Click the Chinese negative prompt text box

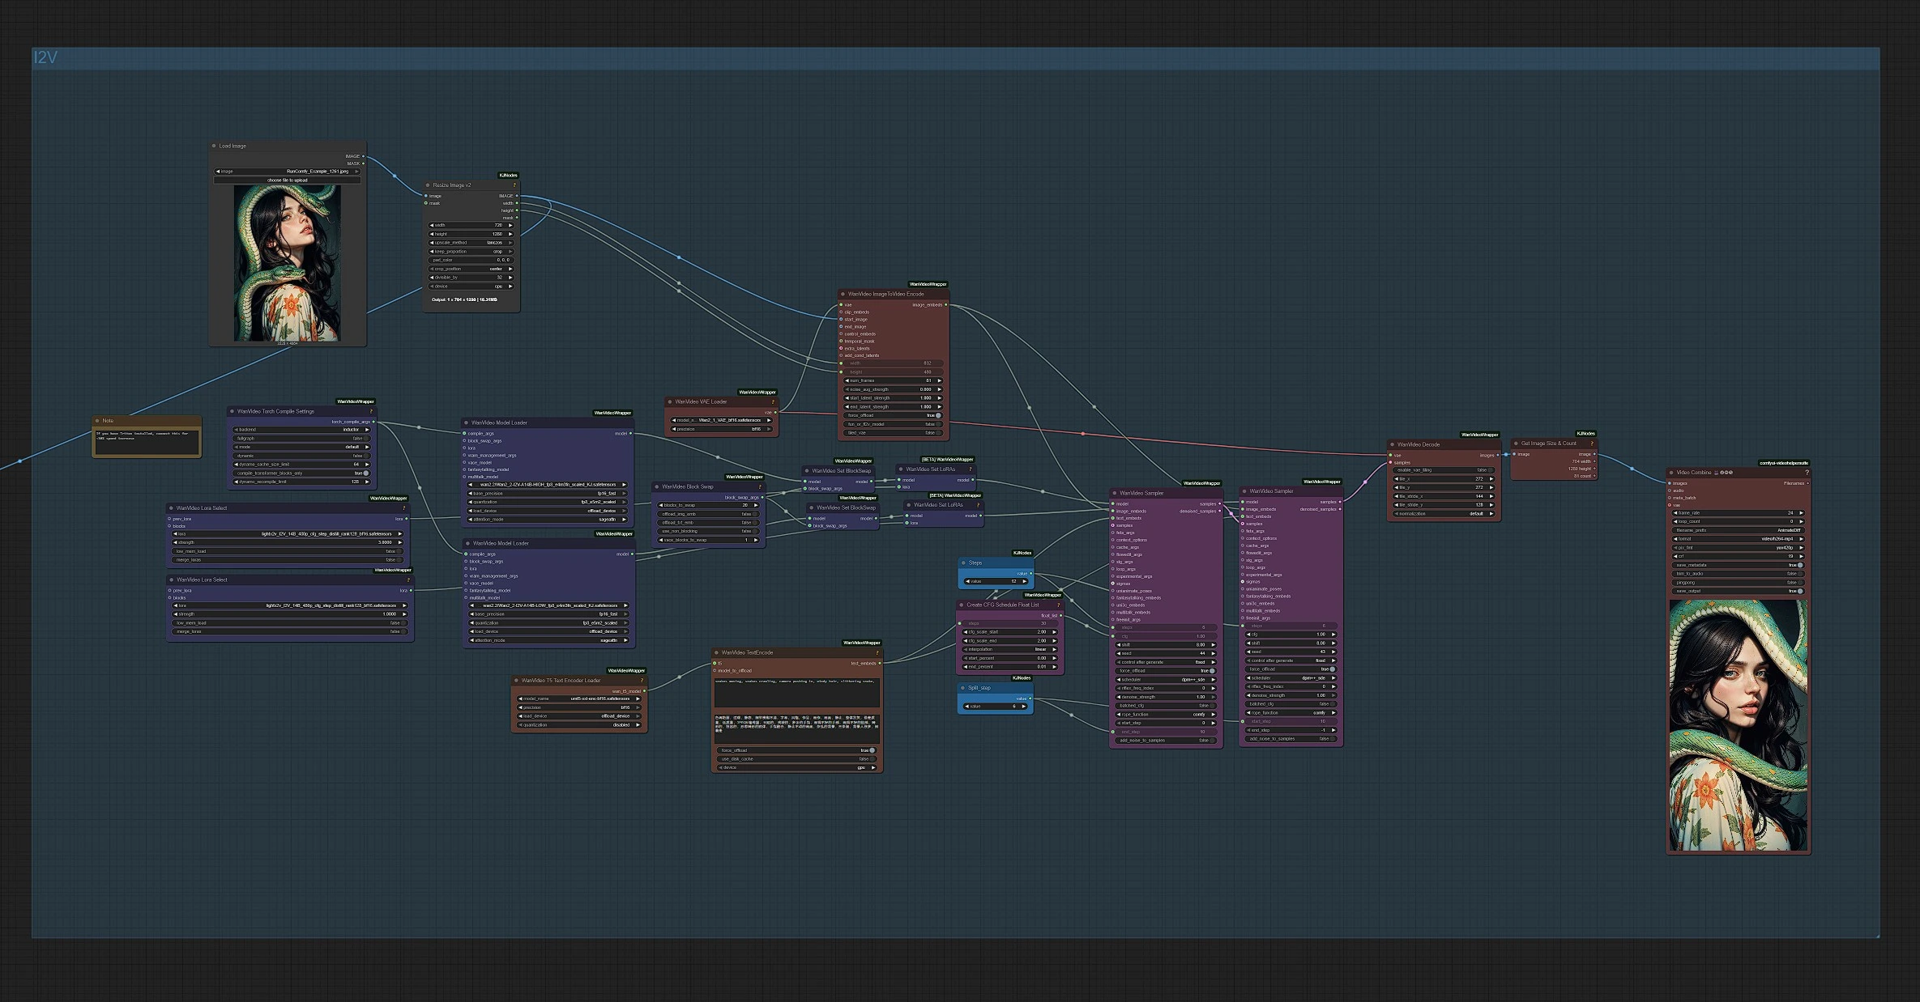pyautogui.click(x=797, y=728)
